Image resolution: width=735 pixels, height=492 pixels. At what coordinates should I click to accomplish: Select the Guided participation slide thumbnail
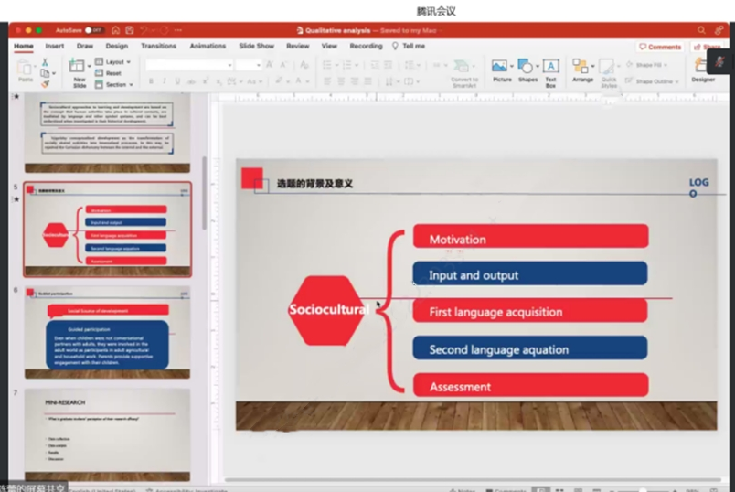tap(107, 330)
